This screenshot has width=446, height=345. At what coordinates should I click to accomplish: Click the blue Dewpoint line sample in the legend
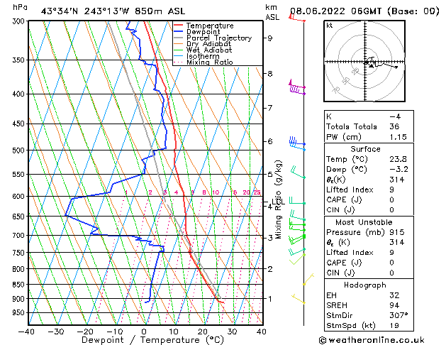pos(179,32)
